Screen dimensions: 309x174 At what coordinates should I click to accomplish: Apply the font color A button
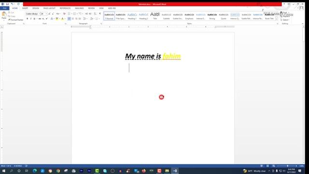(62, 19)
